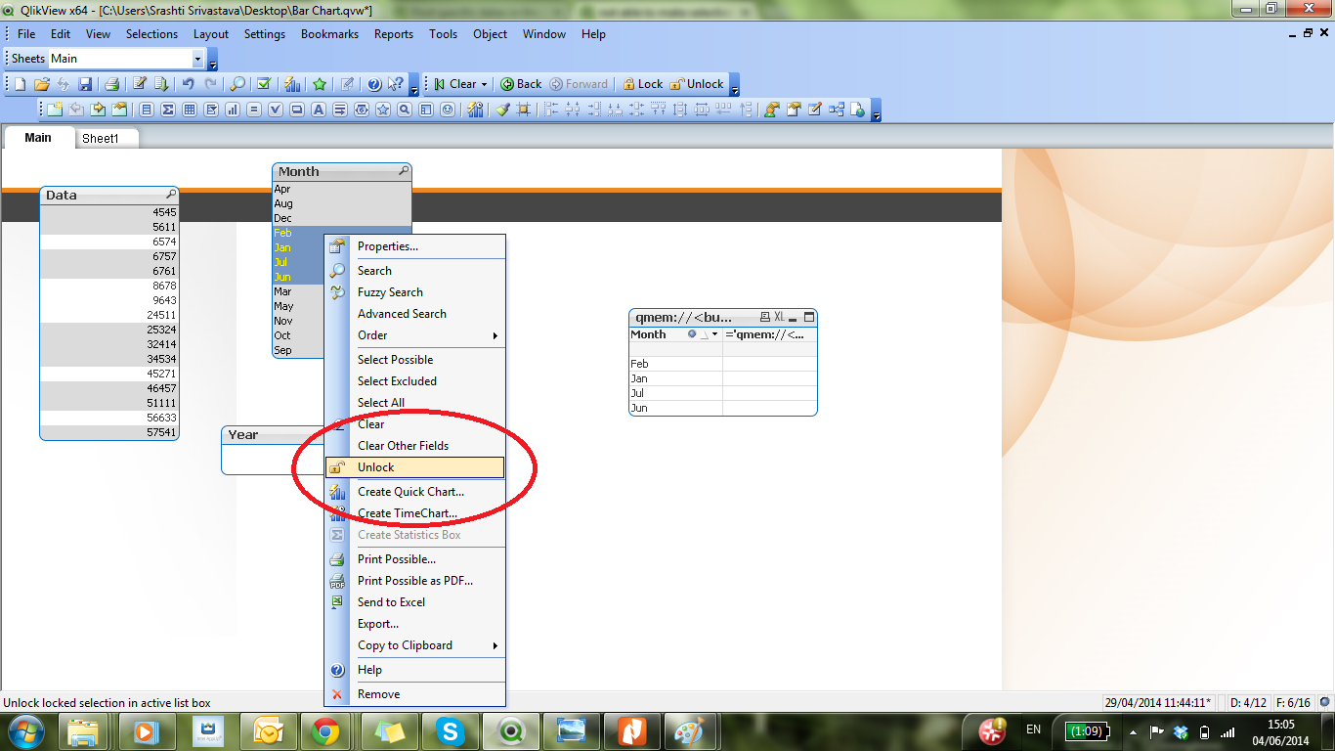Open Help Topics question mark icon
This screenshot has width=1335, height=751.
[374, 84]
